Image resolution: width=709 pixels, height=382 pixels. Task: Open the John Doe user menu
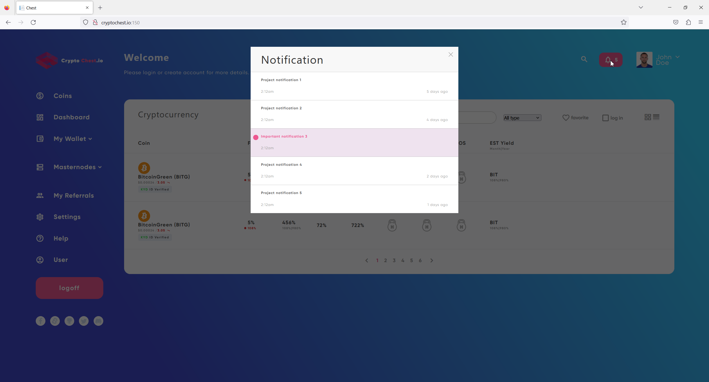pyautogui.click(x=667, y=60)
